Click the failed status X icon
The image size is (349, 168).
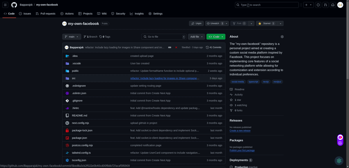[x=176, y=47]
